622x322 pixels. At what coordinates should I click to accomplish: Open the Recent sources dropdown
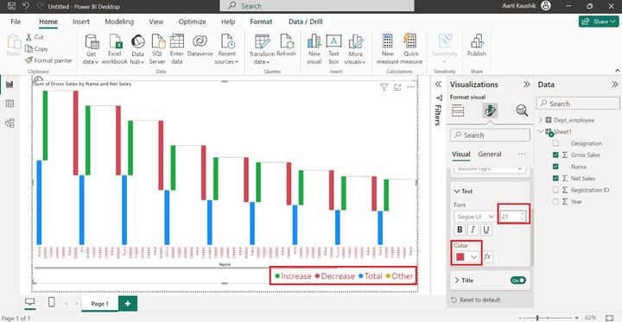(227, 49)
